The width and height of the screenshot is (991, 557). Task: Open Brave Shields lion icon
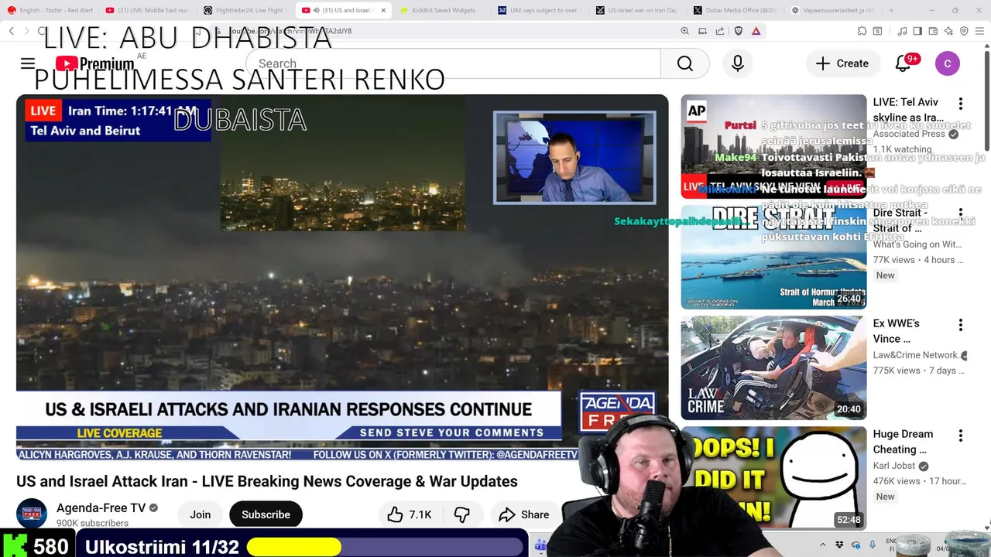click(x=738, y=31)
